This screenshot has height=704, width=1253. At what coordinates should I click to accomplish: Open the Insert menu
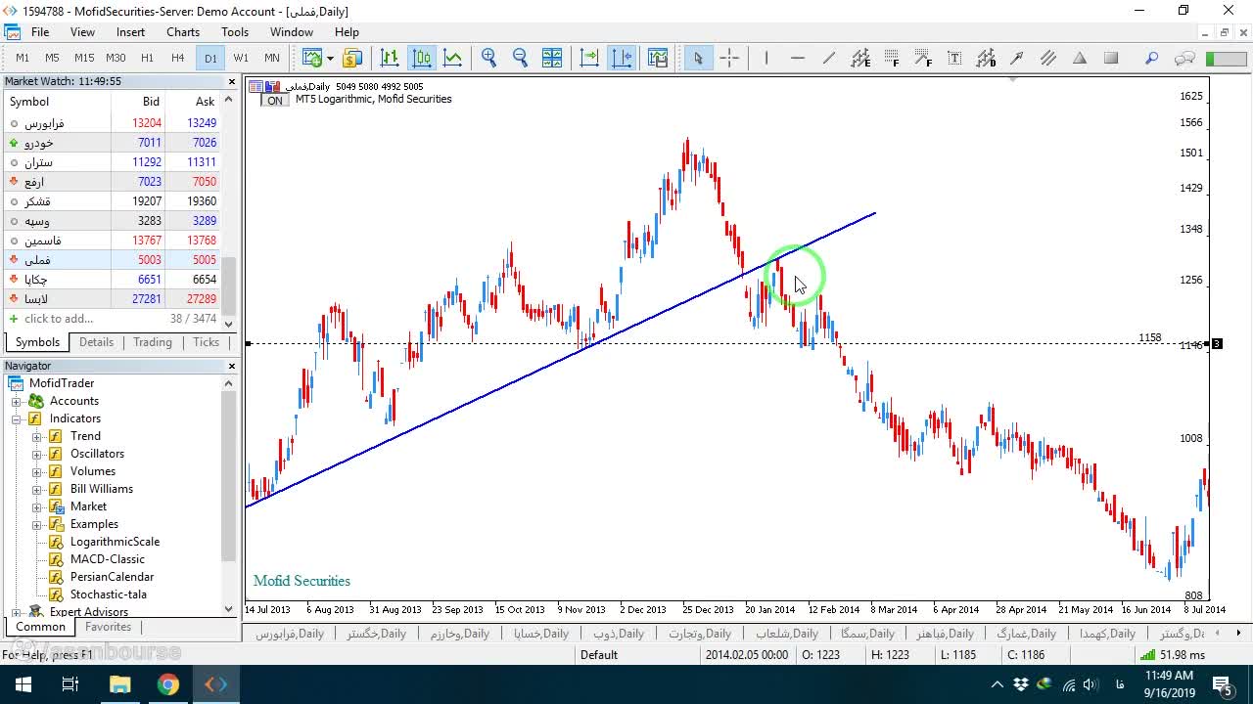[130, 31]
